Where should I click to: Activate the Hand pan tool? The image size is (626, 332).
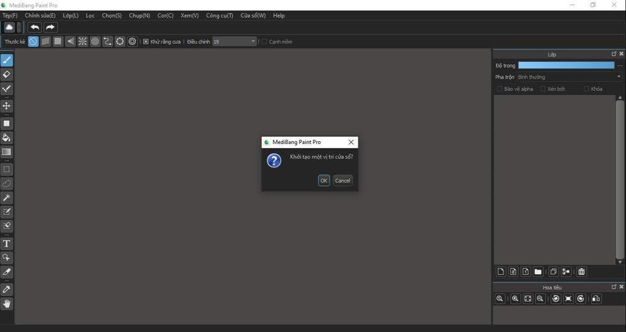coord(6,304)
